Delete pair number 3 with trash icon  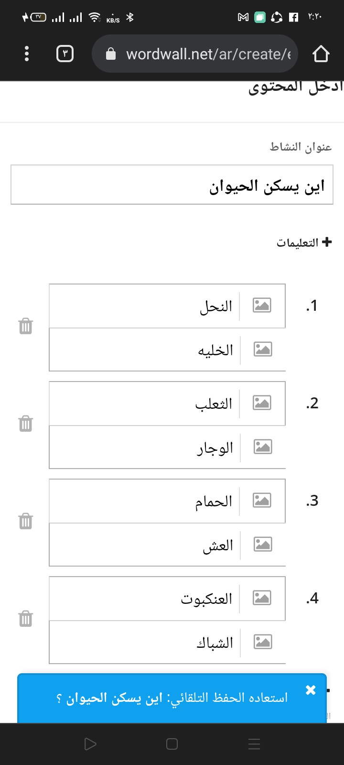[x=25, y=521]
